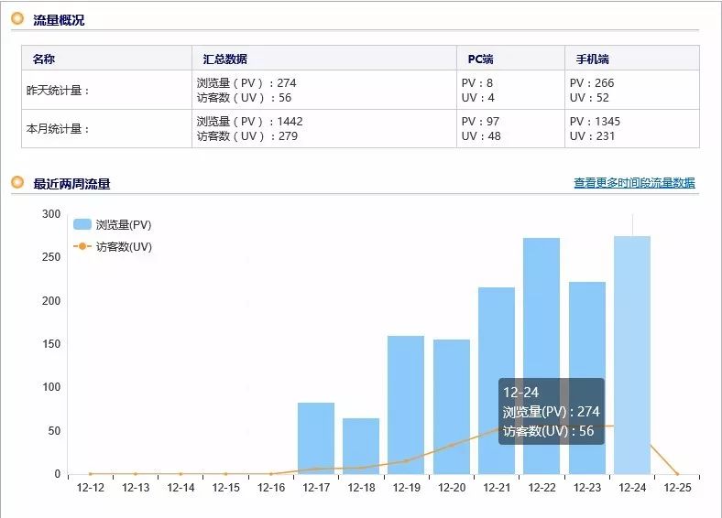Click the 手机端 UV：52 cell value
The height and width of the screenshot is (518, 722).
click(589, 98)
